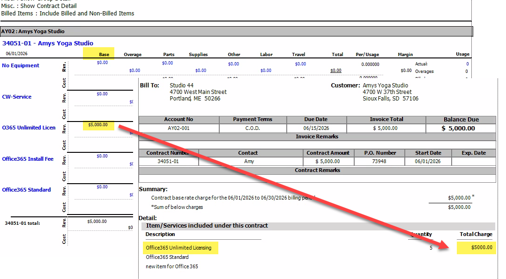The width and height of the screenshot is (506, 279).
Task: Select the Invoice Total cell $ 5,000.00
Action: 385,128
